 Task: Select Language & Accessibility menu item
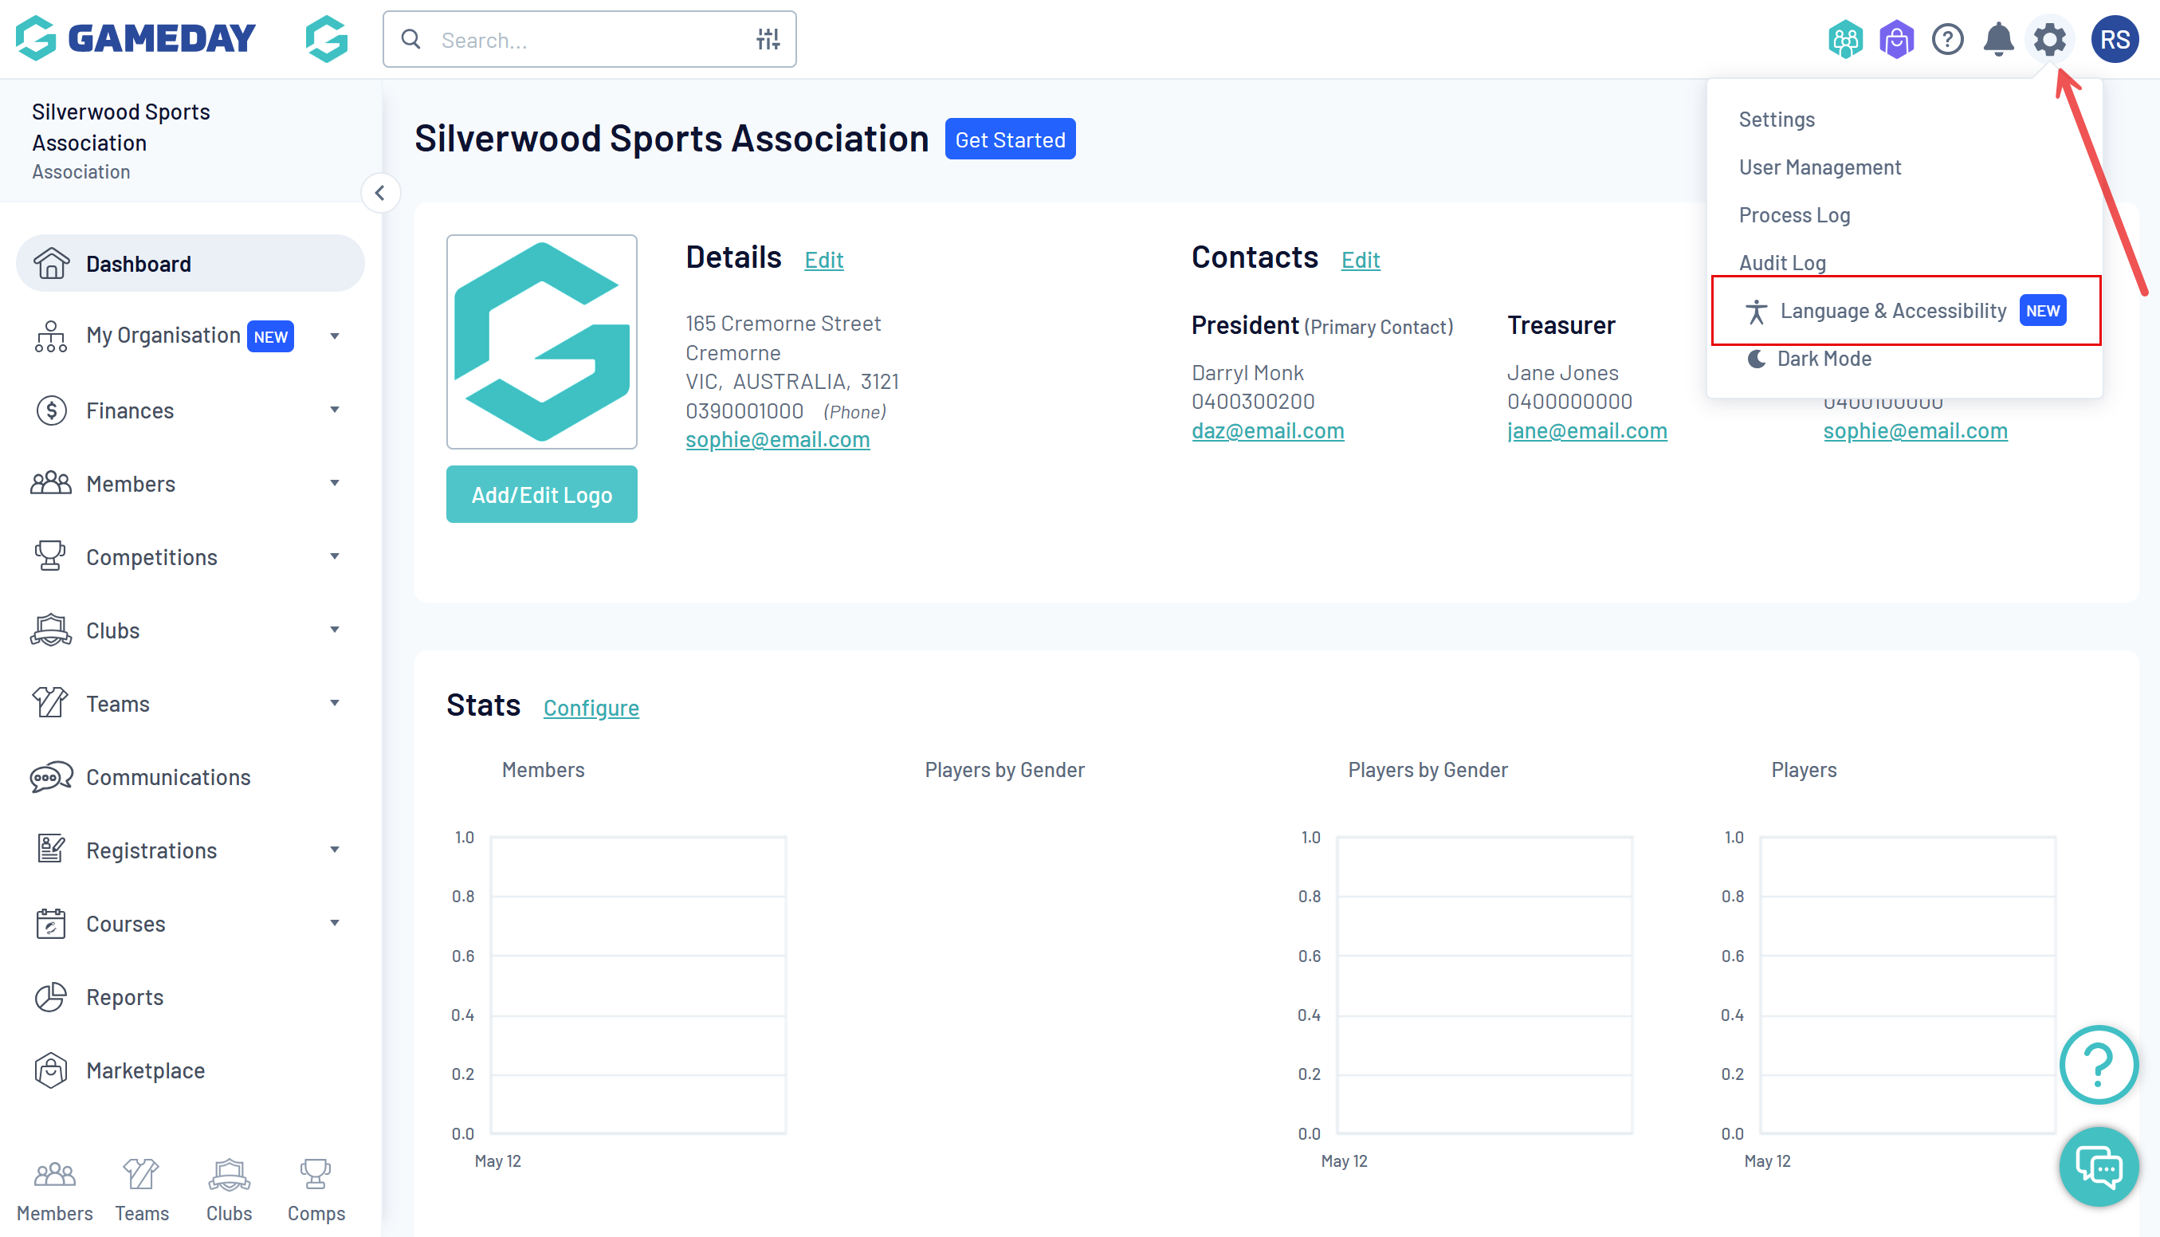point(1892,311)
